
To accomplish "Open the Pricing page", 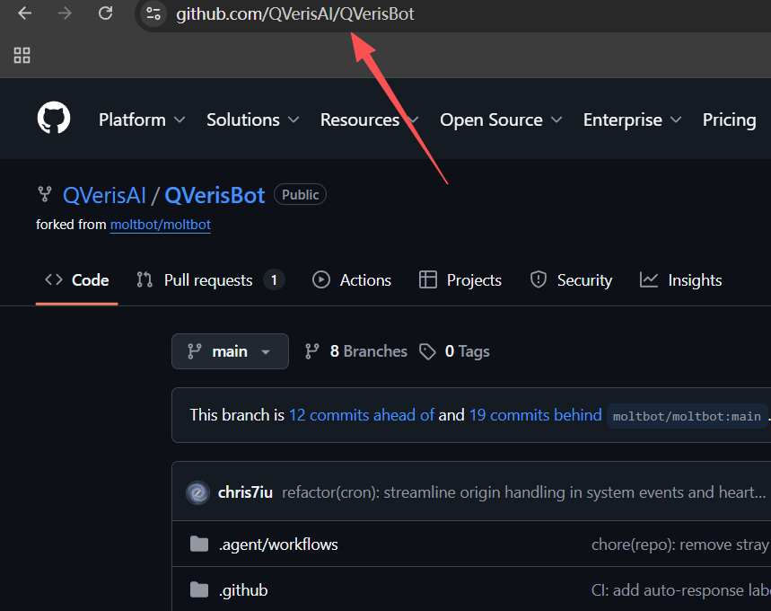I will pos(729,120).
